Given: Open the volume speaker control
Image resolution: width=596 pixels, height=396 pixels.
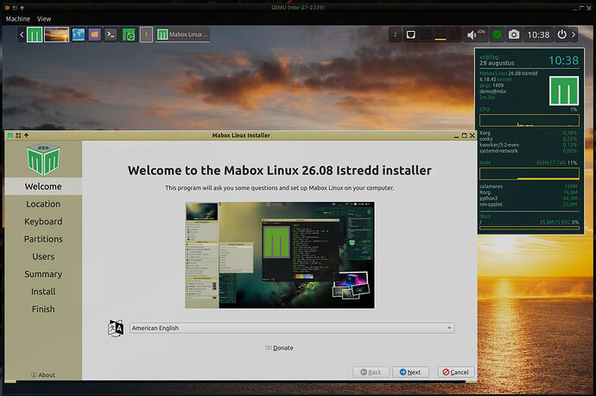Looking at the screenshot, I should point(472,35).
